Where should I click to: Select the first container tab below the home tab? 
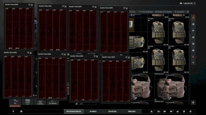(x=193, y=24)
